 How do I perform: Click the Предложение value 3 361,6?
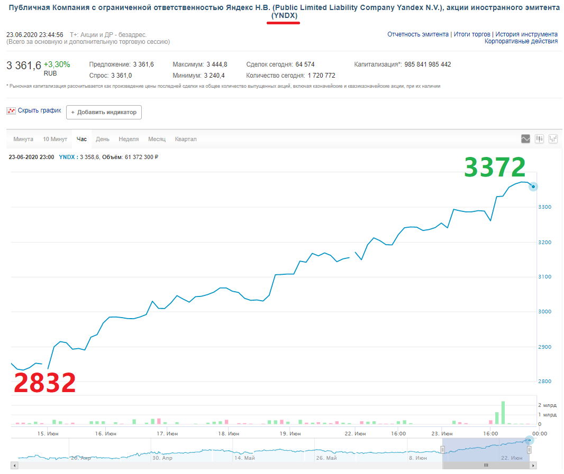pyautogui.click(x=143, y=64)
